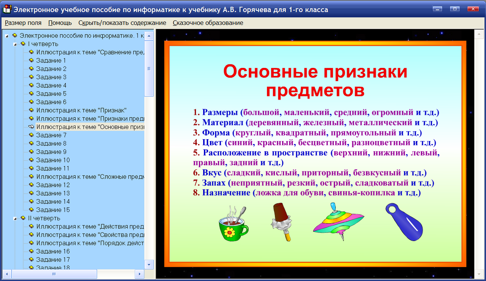The height and width of the screenshot is (281, 486).
Task: Click the book icon beside "Задание 1"
Action: (31, 60)
